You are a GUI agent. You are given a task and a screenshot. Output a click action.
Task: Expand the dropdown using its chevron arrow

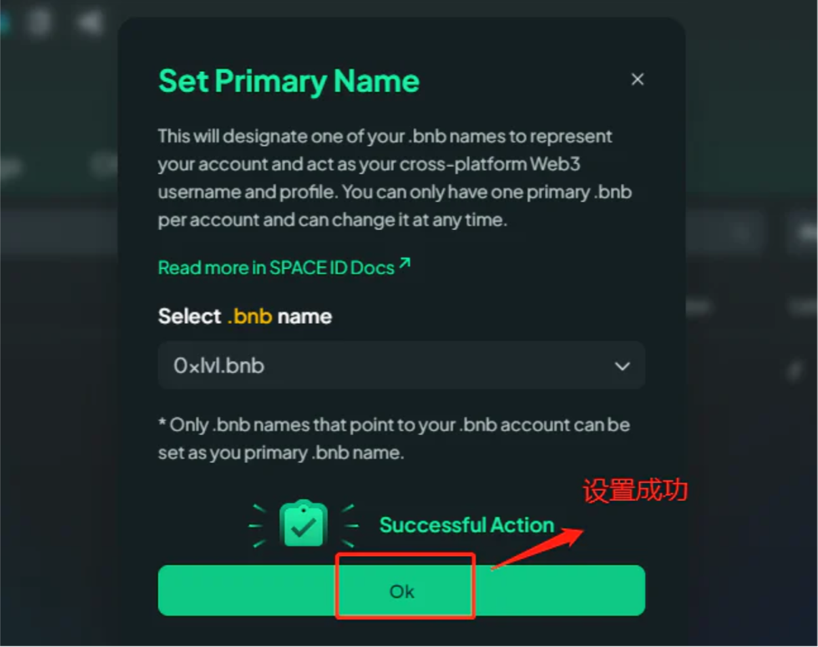pos(621,366)
